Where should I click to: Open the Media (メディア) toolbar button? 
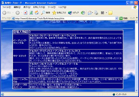pos(73,13)
